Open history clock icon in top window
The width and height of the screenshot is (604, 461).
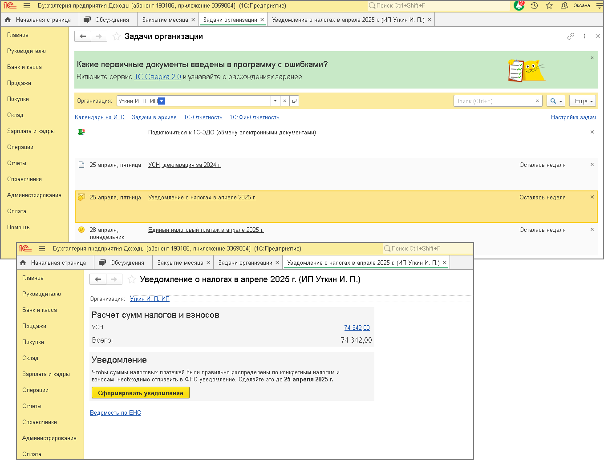[535, 6]
